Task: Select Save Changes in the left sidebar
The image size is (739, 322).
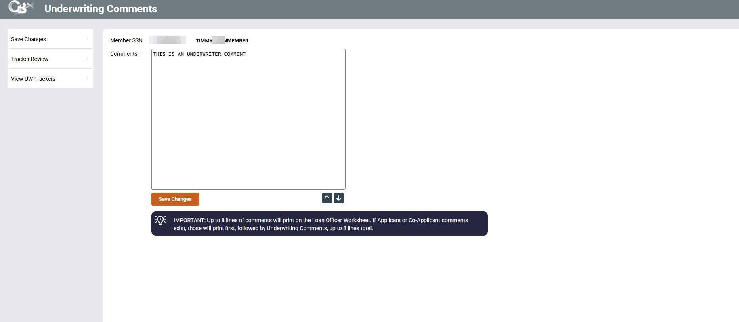Action: (x=29, y=39)
